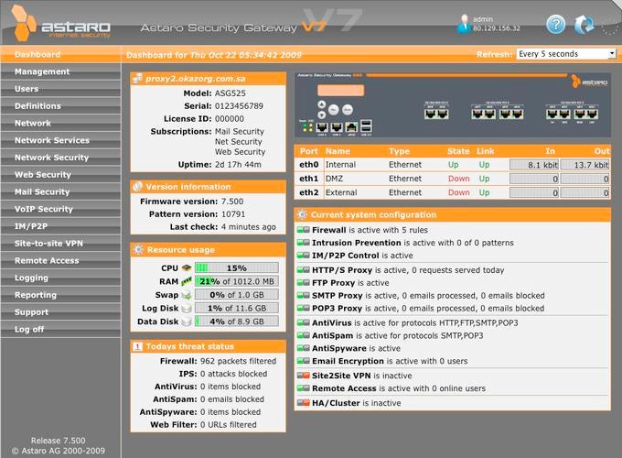622x458 pixels.
Task: Click the admin user icon
Action: 464,24
